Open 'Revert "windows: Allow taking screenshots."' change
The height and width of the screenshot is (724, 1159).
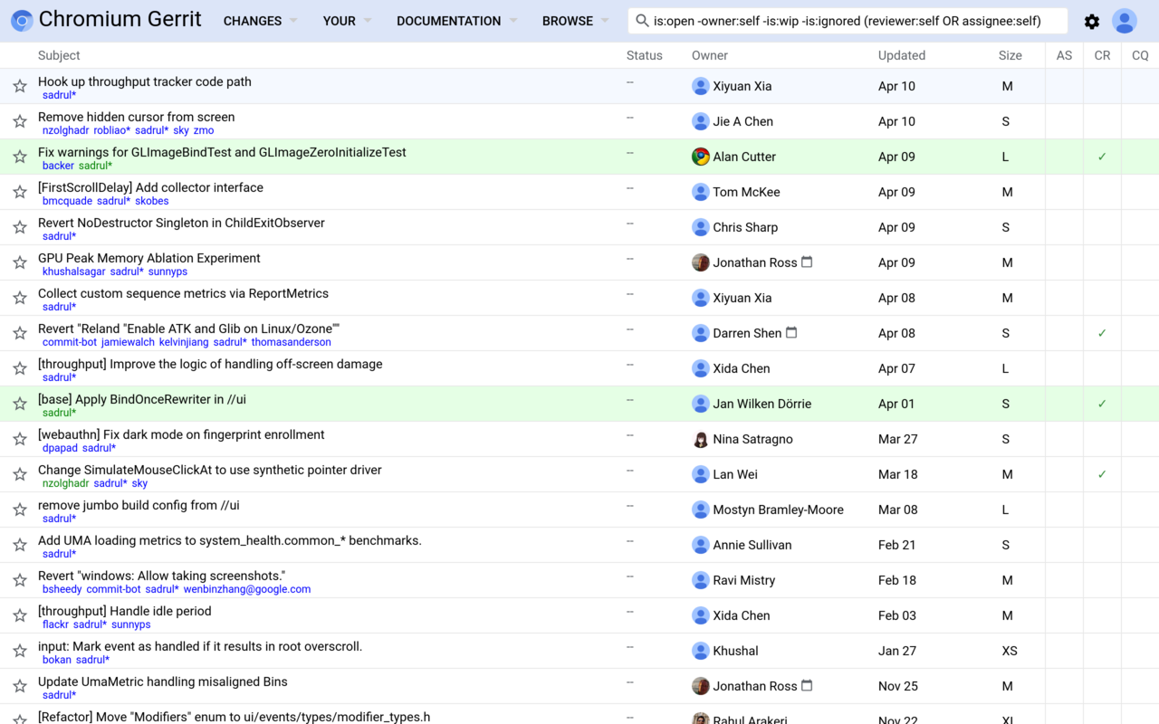point(162,576)
